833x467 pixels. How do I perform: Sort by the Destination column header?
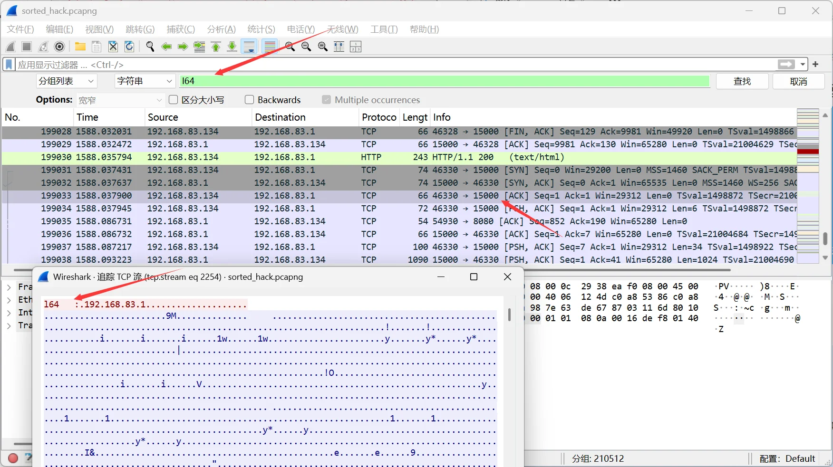tap(305, 117)
